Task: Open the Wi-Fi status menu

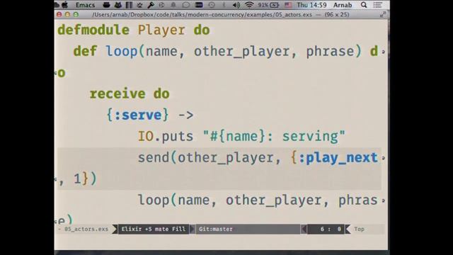Action: (x=249, y=5)
